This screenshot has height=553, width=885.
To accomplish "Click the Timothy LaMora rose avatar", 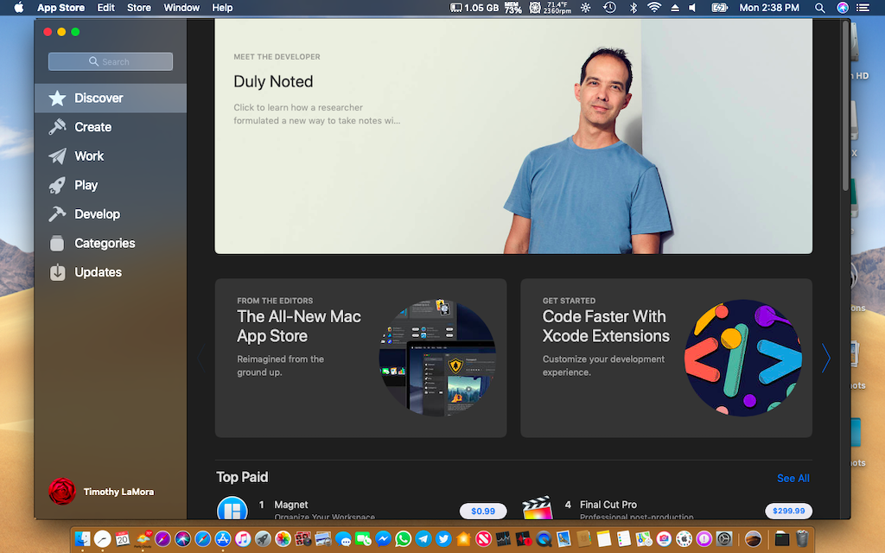I will click(x=62, y=492).
